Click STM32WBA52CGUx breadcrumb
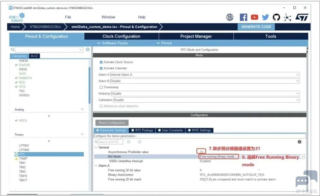 [x=45, y=27]
